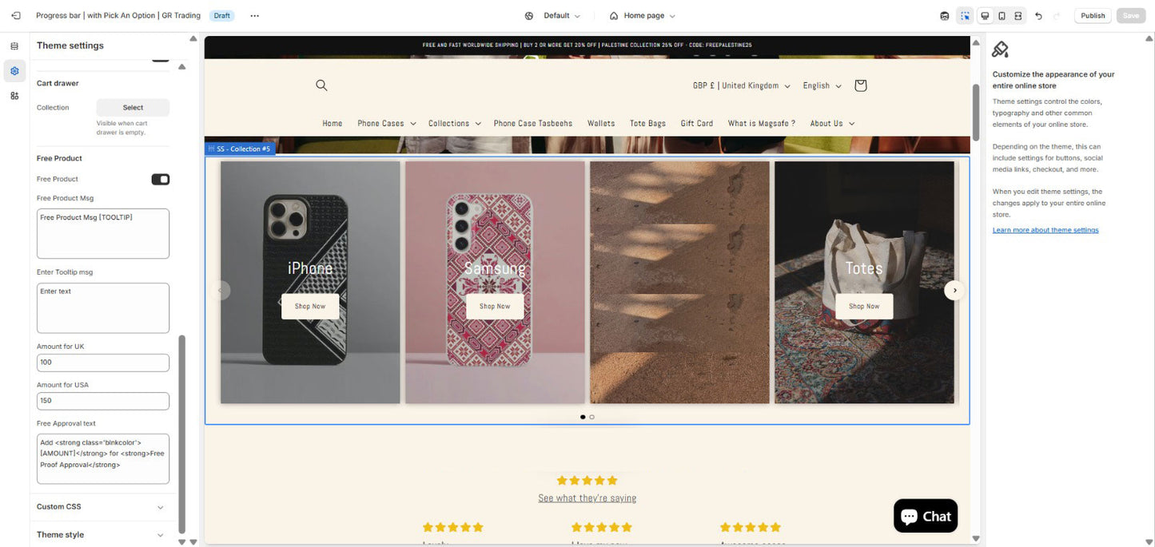Open the Home page selector dropdown

pos(642,15)
